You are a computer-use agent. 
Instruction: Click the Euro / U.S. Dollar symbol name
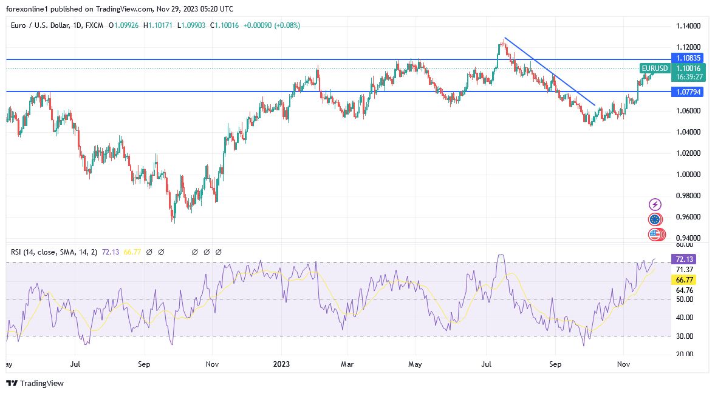point(40,26)
